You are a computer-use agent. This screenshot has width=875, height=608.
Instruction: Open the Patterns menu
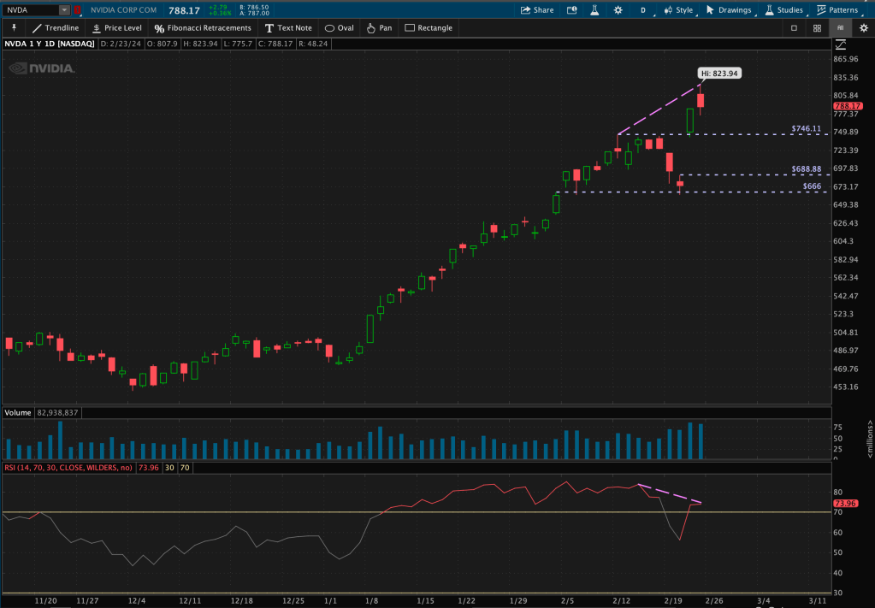click(x=837, y=10)
